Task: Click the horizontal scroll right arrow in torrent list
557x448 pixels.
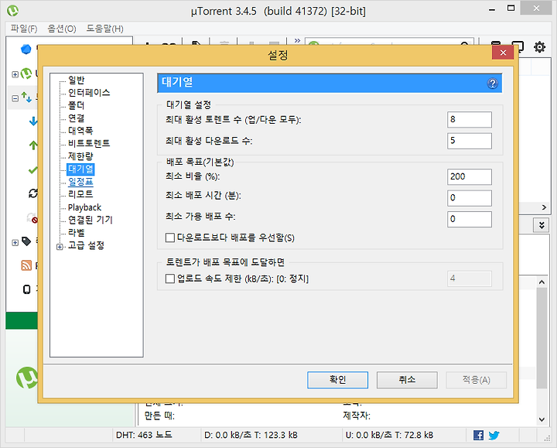Action: [544, 207]
